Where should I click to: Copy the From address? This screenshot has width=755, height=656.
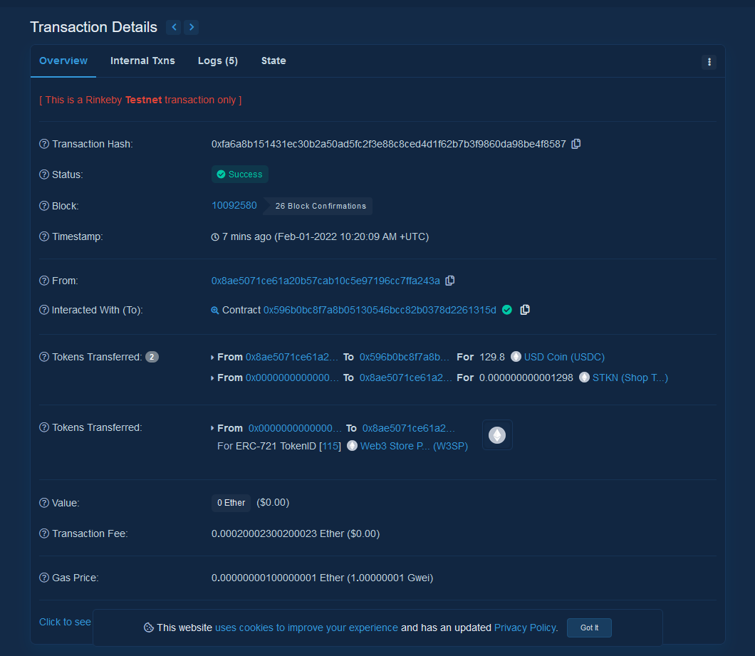(x=449, y=281)
